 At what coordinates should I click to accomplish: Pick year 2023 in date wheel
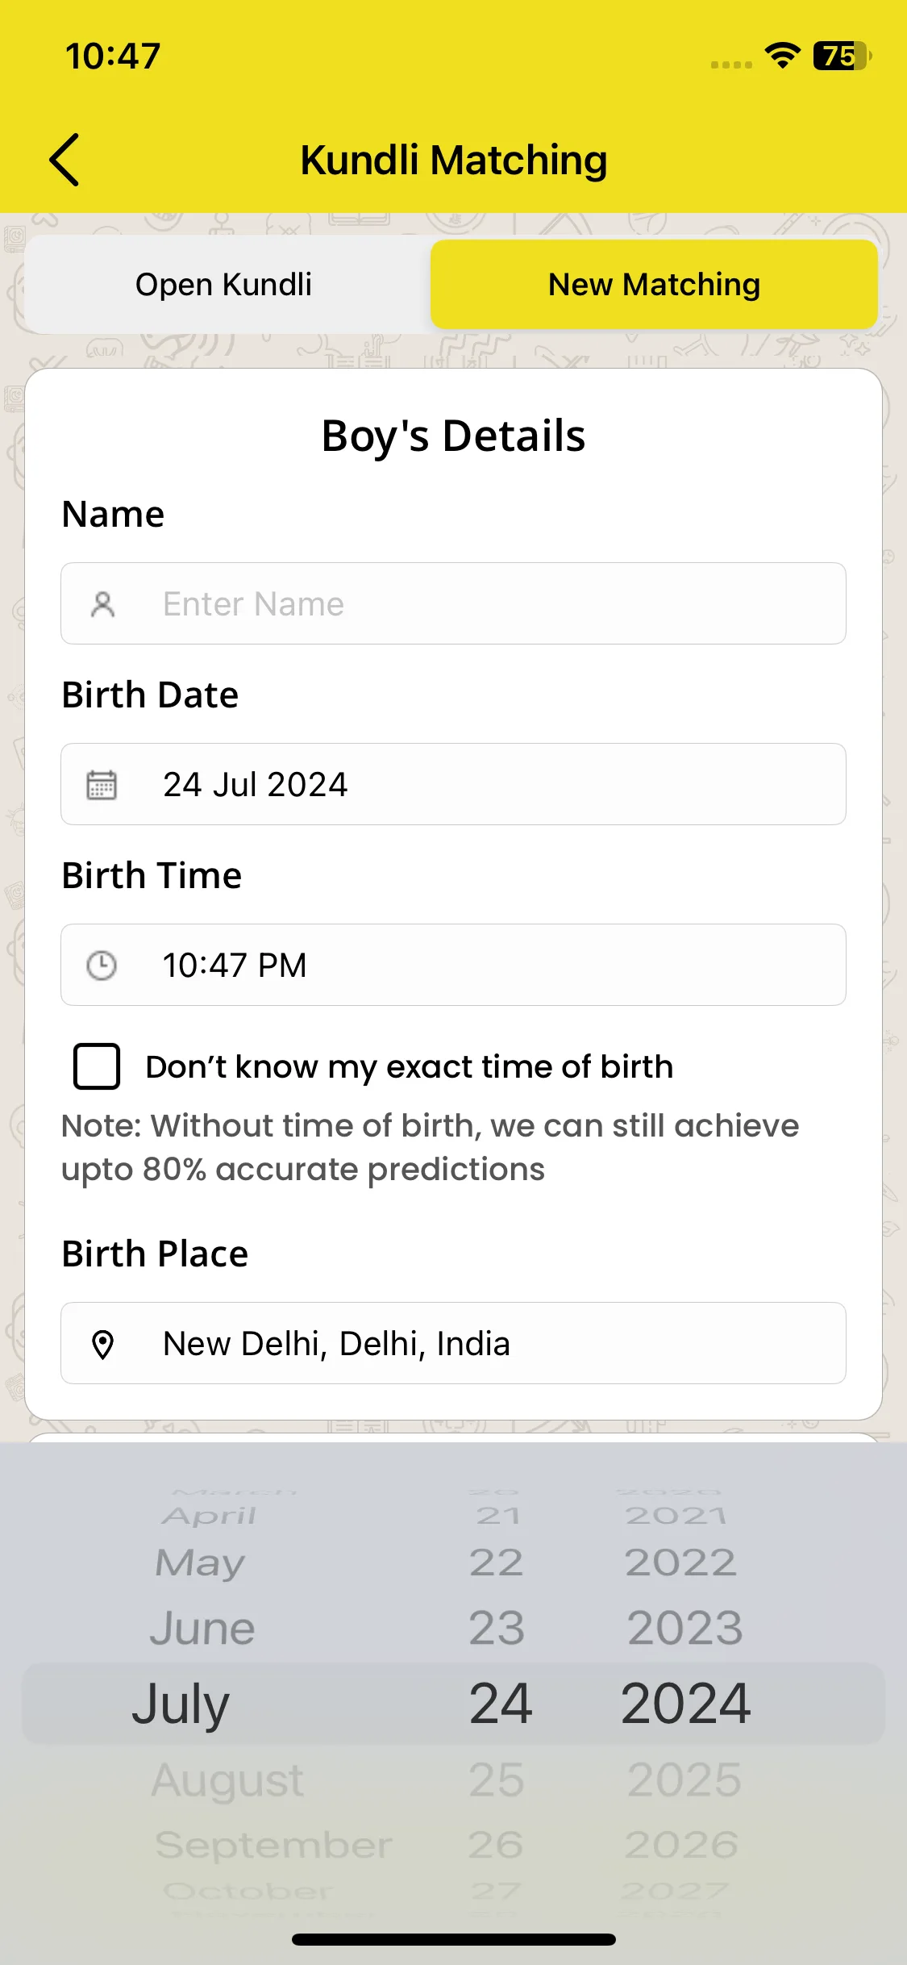[x=684, y=1628]
